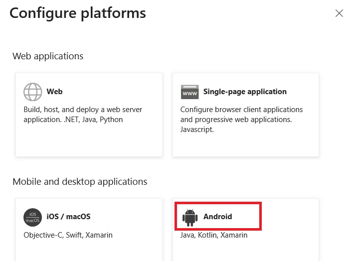This screenshot has width=347, height=261.
Task: Click the Mobile and desktop applications heading
Action: tap(80, 182)
